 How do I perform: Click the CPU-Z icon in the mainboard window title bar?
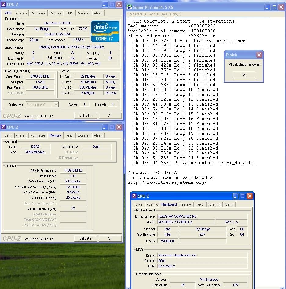click(134, 196)
